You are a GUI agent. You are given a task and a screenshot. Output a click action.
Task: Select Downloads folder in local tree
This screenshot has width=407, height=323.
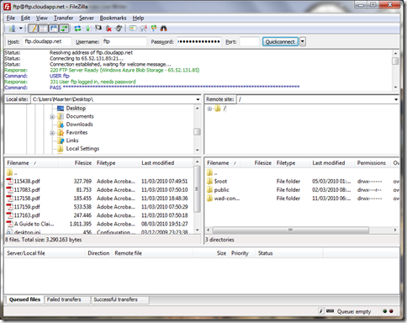click(x=79, y=124)
